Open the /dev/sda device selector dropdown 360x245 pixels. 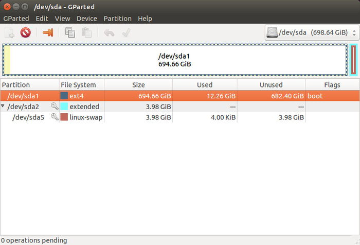coord(311,33)
